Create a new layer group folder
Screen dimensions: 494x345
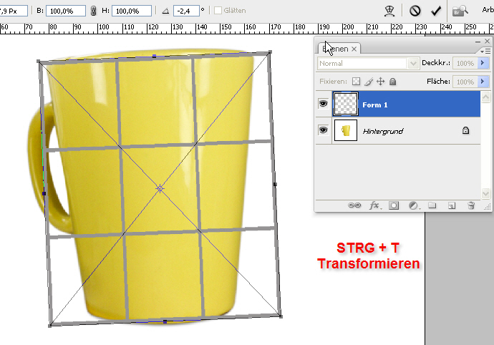[x=432, y=205]
